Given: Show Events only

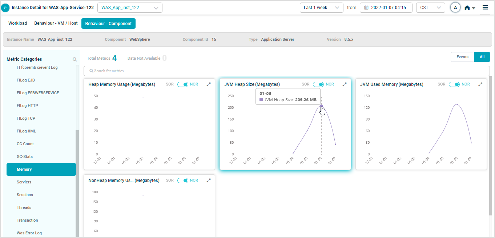Looking at the screenshot, I should tap(462, 57).
